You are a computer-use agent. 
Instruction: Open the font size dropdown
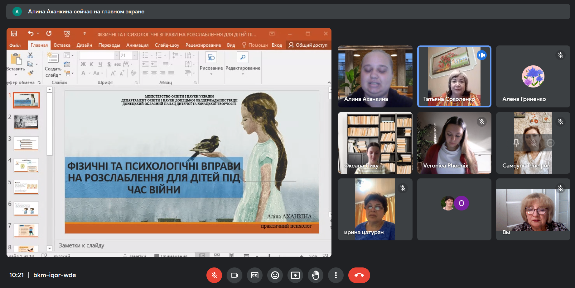pos(135,55)
